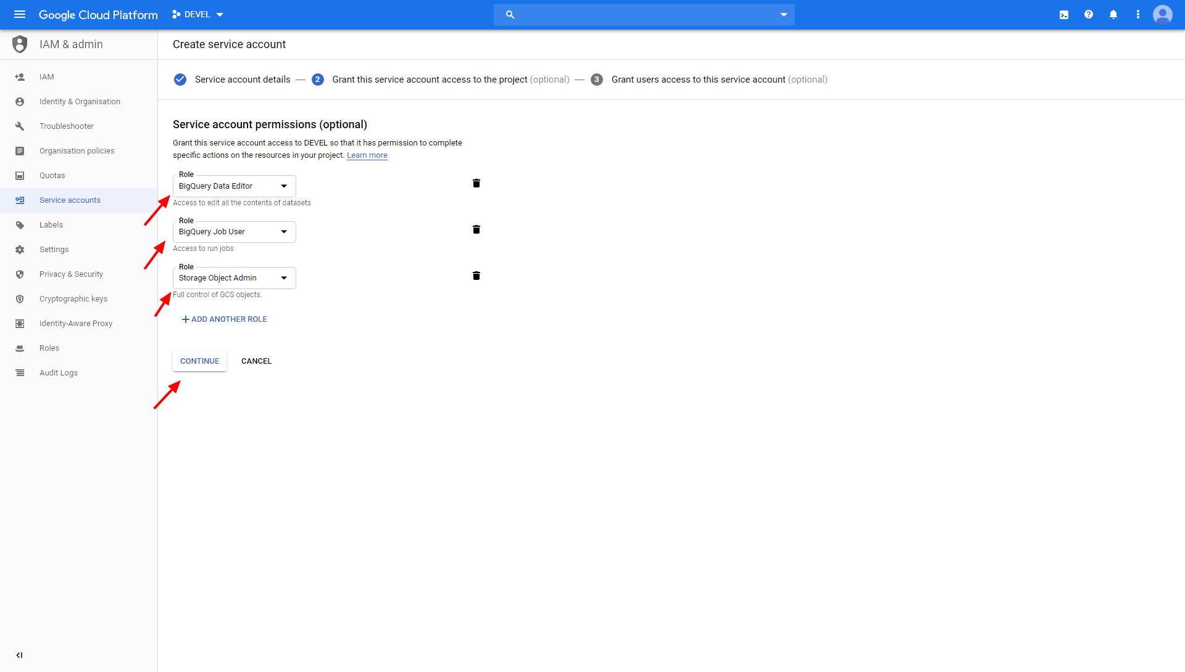Click the Audit Logs list icon

pos(20,373)
